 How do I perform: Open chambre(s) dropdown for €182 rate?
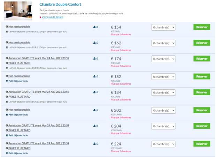(163, 77)
